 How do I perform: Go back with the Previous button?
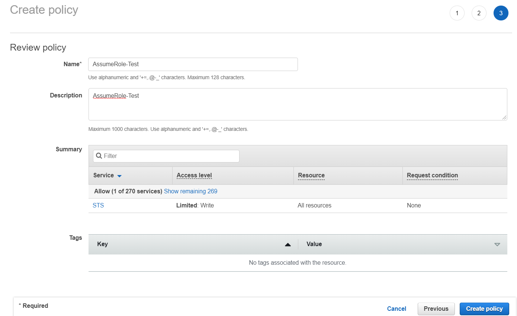(436, 309)
